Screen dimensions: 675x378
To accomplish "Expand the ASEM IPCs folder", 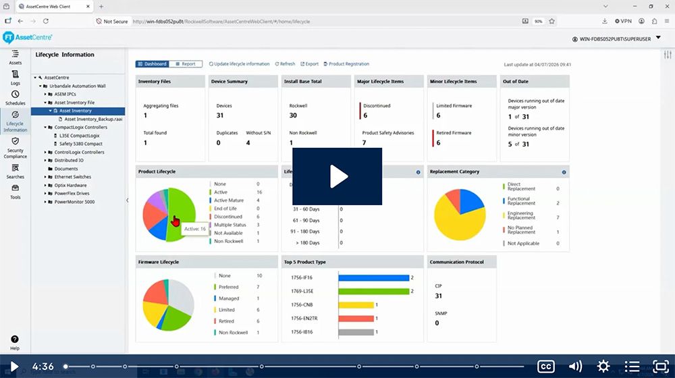I will (45, 94).
